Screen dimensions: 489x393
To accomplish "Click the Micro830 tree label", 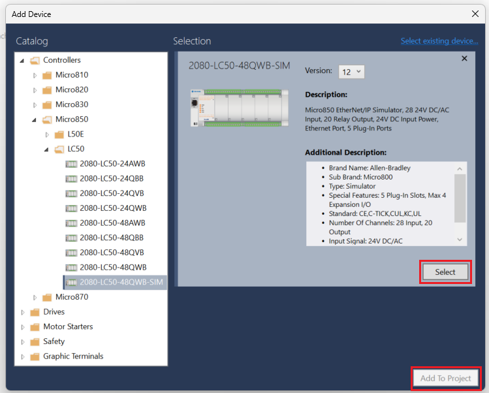I will [x=72, y=104].
